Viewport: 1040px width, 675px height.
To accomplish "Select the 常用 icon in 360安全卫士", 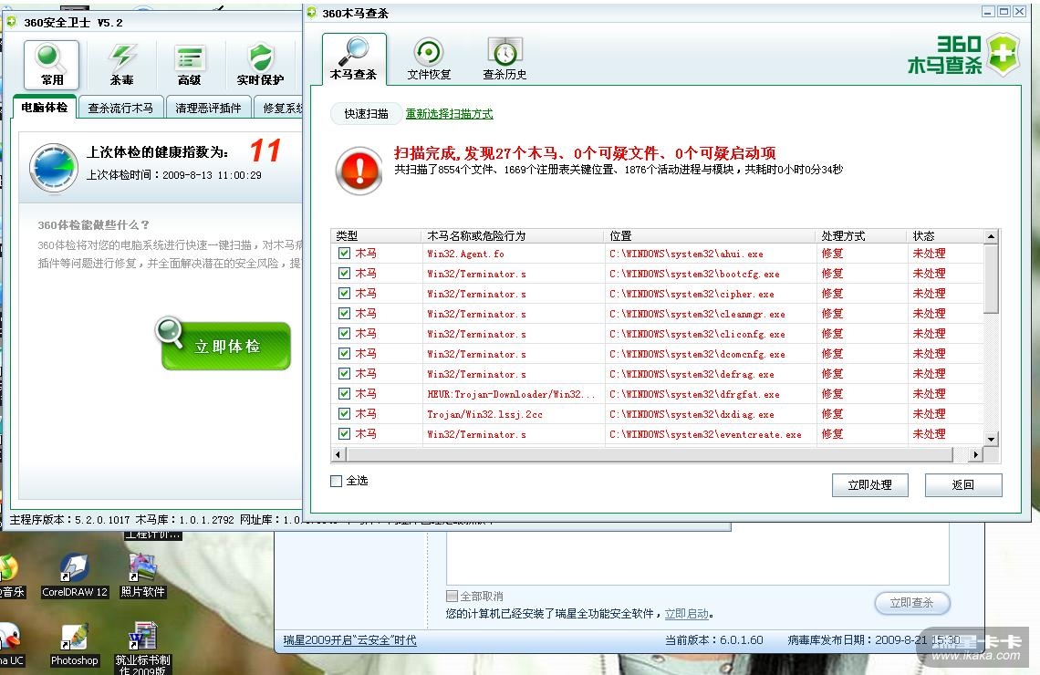I will pyautogui.click(x=52, y=64).
